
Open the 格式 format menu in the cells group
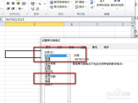coord(81,7)
